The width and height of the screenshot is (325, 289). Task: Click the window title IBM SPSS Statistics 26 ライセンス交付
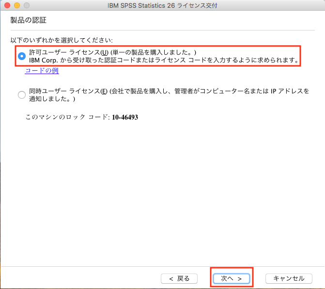pos(162,5)
